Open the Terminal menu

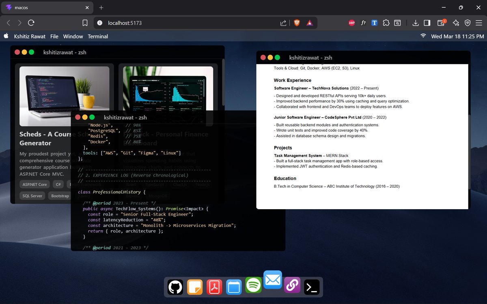pos(98,36)
